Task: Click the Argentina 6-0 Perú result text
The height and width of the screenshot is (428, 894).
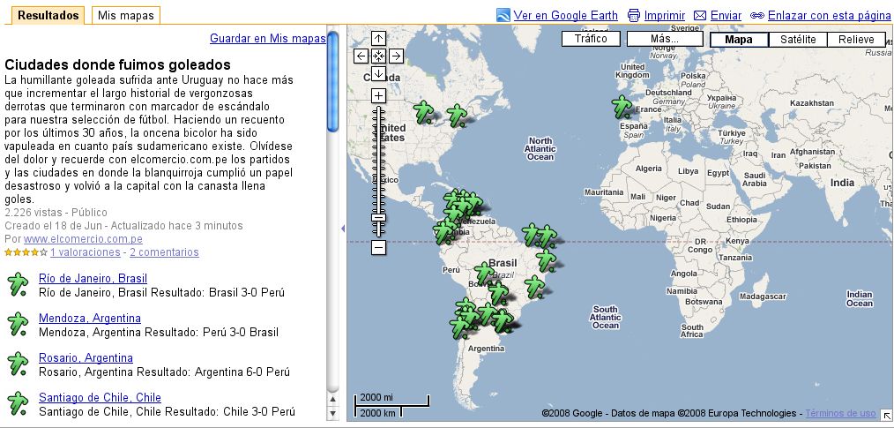Action: click(x=242, y=372)
